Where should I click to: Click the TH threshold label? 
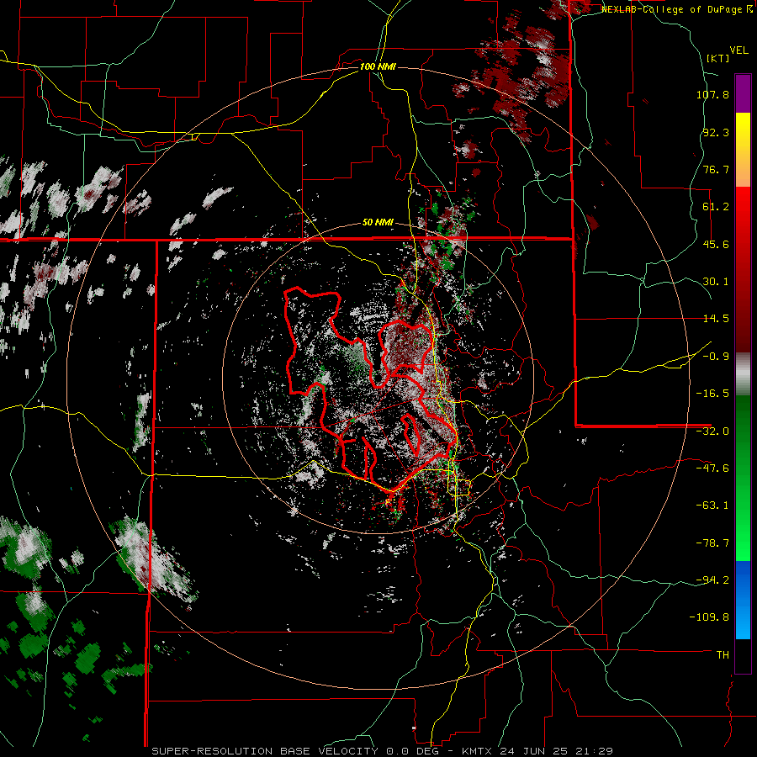[x=723, y=655]
